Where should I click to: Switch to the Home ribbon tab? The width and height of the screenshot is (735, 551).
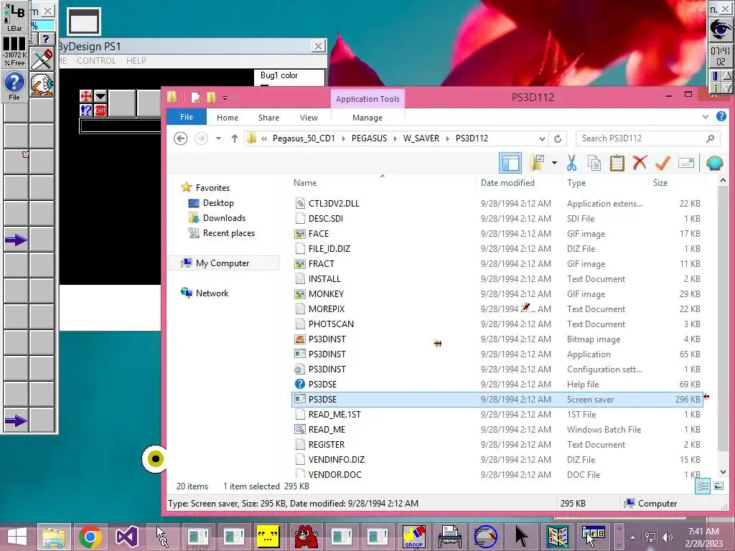coord(228,118)
